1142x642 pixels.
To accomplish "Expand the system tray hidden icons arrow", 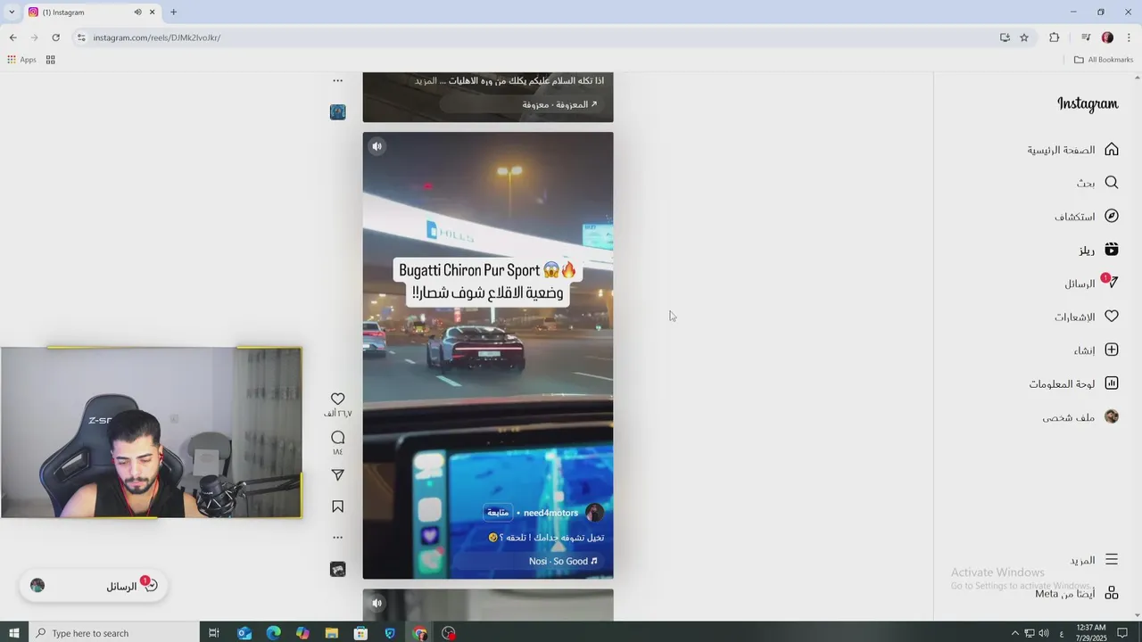I will (1014, 633).
